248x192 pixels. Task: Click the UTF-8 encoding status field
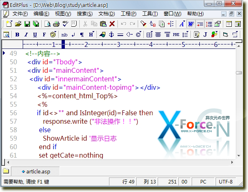(x=226, y=181)
